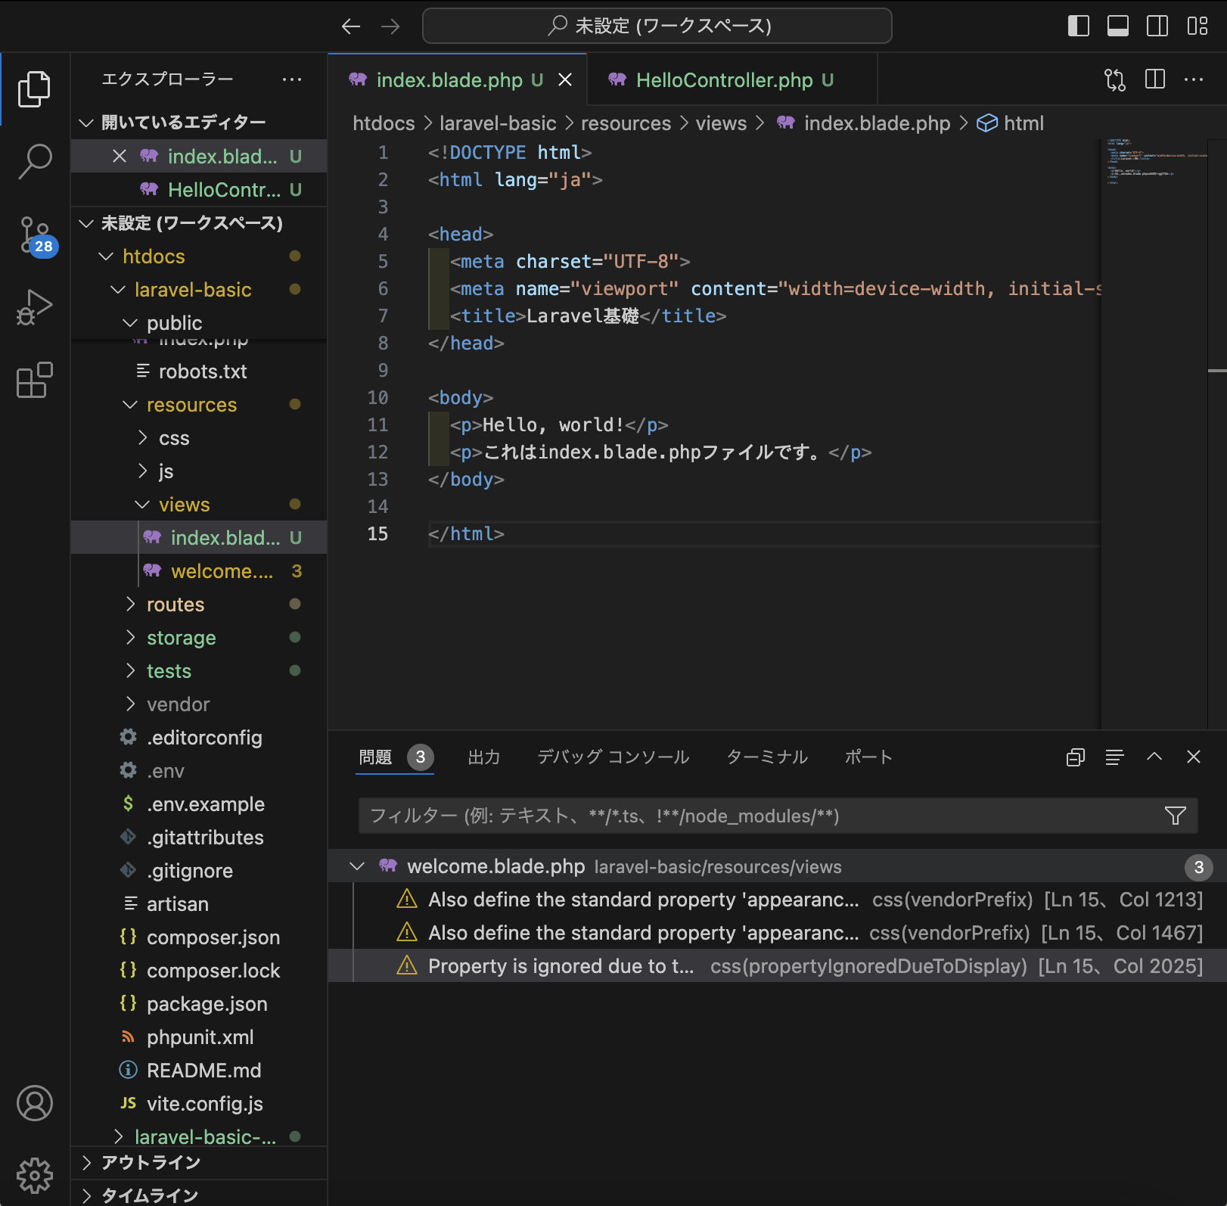
Task: Expand the アウトライン section
Action: pos(151,1162)
